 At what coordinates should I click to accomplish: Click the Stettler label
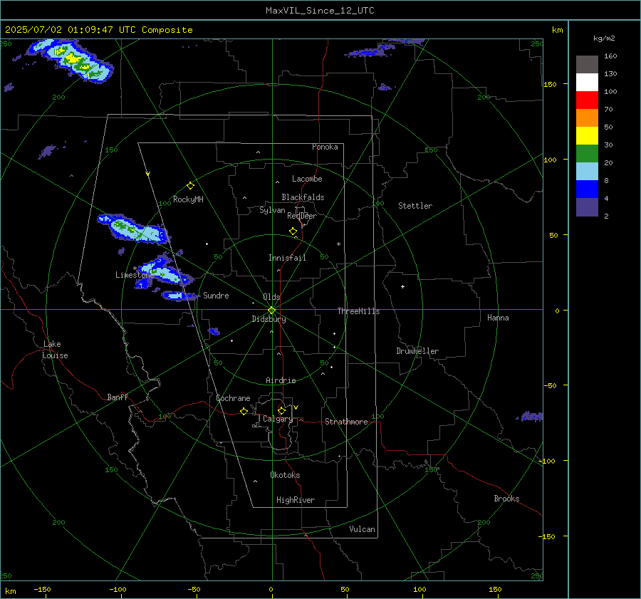click(415, 206)
